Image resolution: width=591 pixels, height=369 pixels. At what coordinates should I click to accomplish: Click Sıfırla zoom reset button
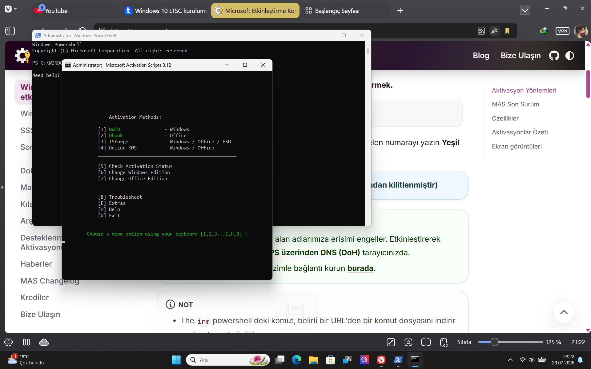(464, 342)
